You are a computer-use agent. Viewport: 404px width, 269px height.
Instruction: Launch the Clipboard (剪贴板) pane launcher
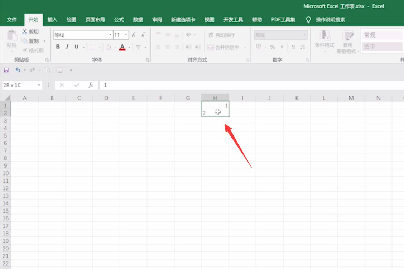coord(47,60)
